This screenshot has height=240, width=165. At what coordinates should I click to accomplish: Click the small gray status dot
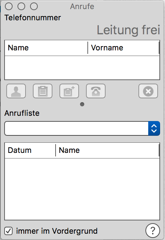click(x=82, y=104)
